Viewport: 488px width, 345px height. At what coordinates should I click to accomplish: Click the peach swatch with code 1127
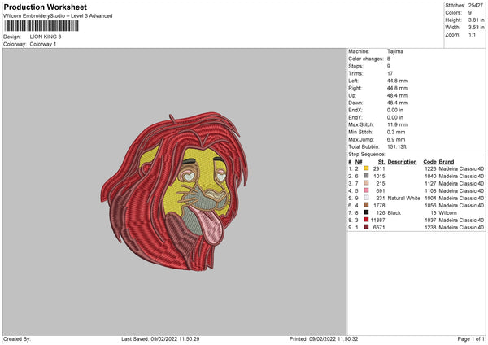pos(367,183)
